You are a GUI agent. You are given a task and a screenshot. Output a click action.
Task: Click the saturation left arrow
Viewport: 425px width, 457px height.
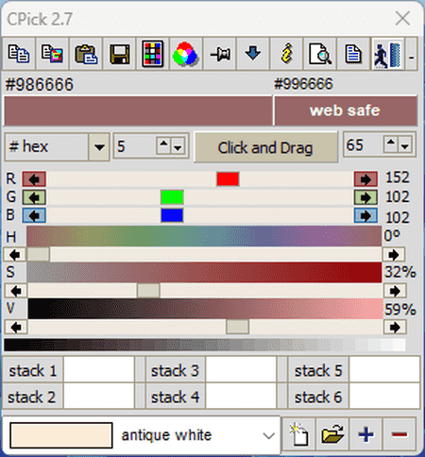click(16, 291)
